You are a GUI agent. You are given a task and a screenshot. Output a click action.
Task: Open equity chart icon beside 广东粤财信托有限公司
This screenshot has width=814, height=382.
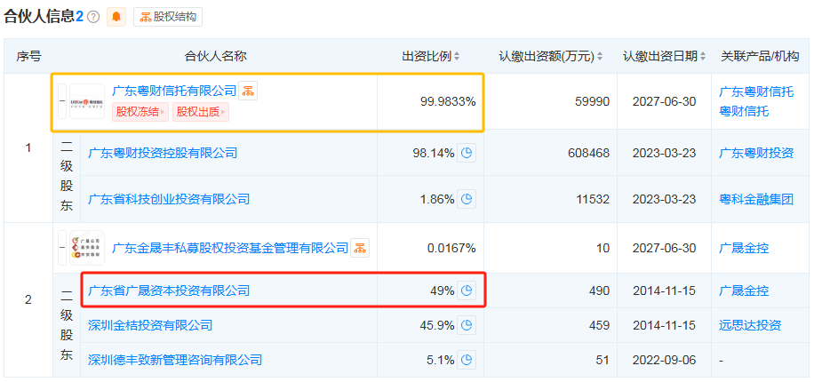[249, 91]
